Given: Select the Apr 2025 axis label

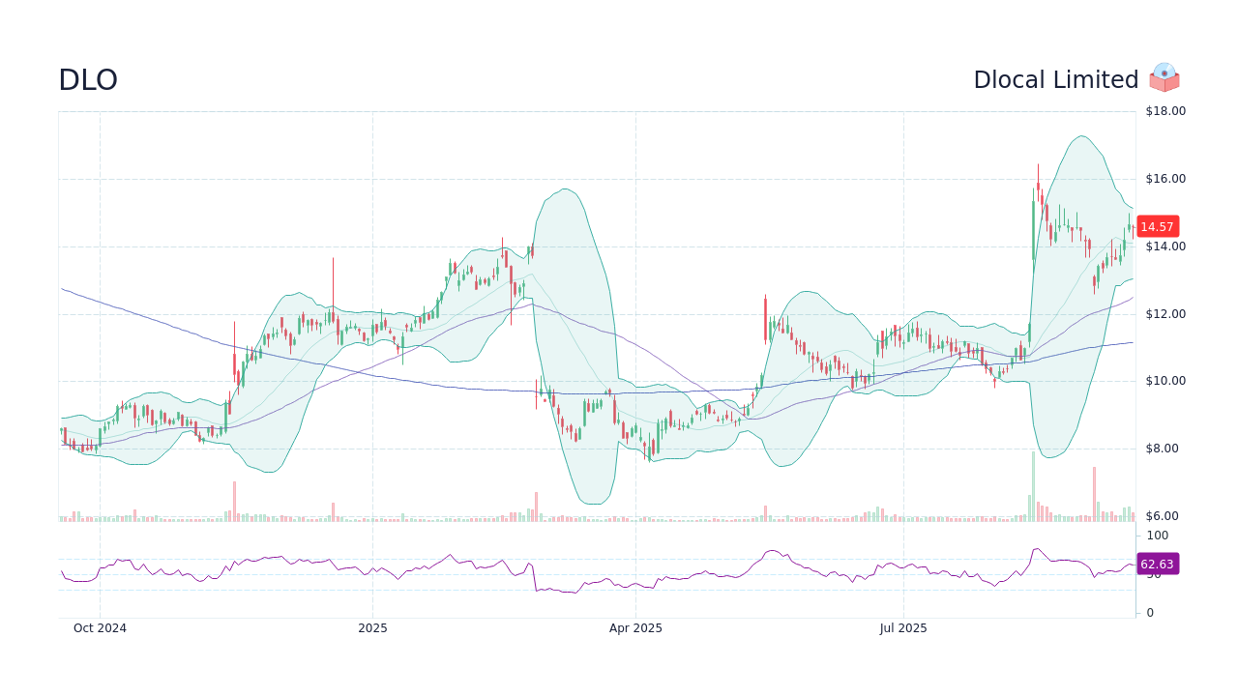Looking at the screenshot, I should [x=636, y=627].
